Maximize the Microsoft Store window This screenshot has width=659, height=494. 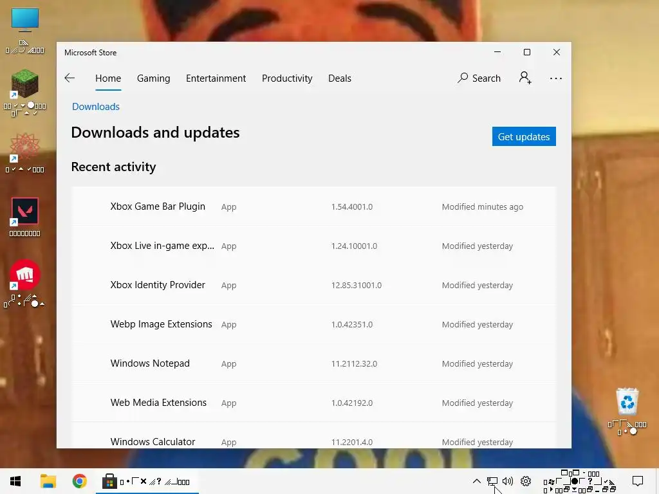pos(527,52)
